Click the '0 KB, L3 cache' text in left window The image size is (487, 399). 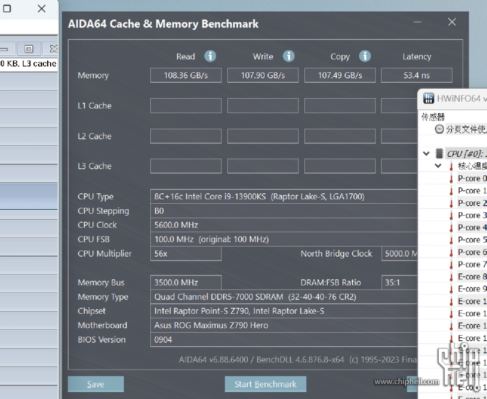click(28, 63)
